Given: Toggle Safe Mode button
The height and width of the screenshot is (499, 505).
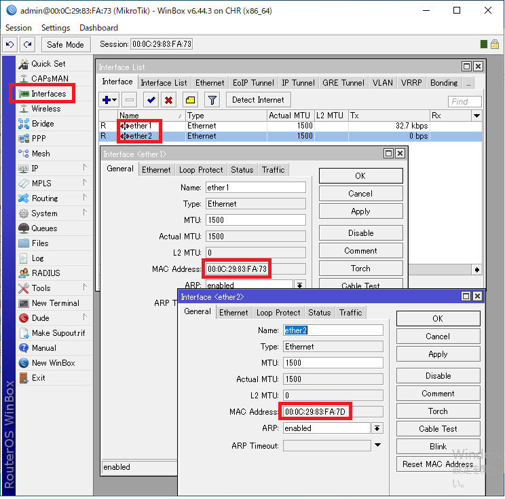Looking at the screenshot, I should pos(65,44).
